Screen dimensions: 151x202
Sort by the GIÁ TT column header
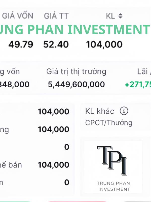pos(56,16)
